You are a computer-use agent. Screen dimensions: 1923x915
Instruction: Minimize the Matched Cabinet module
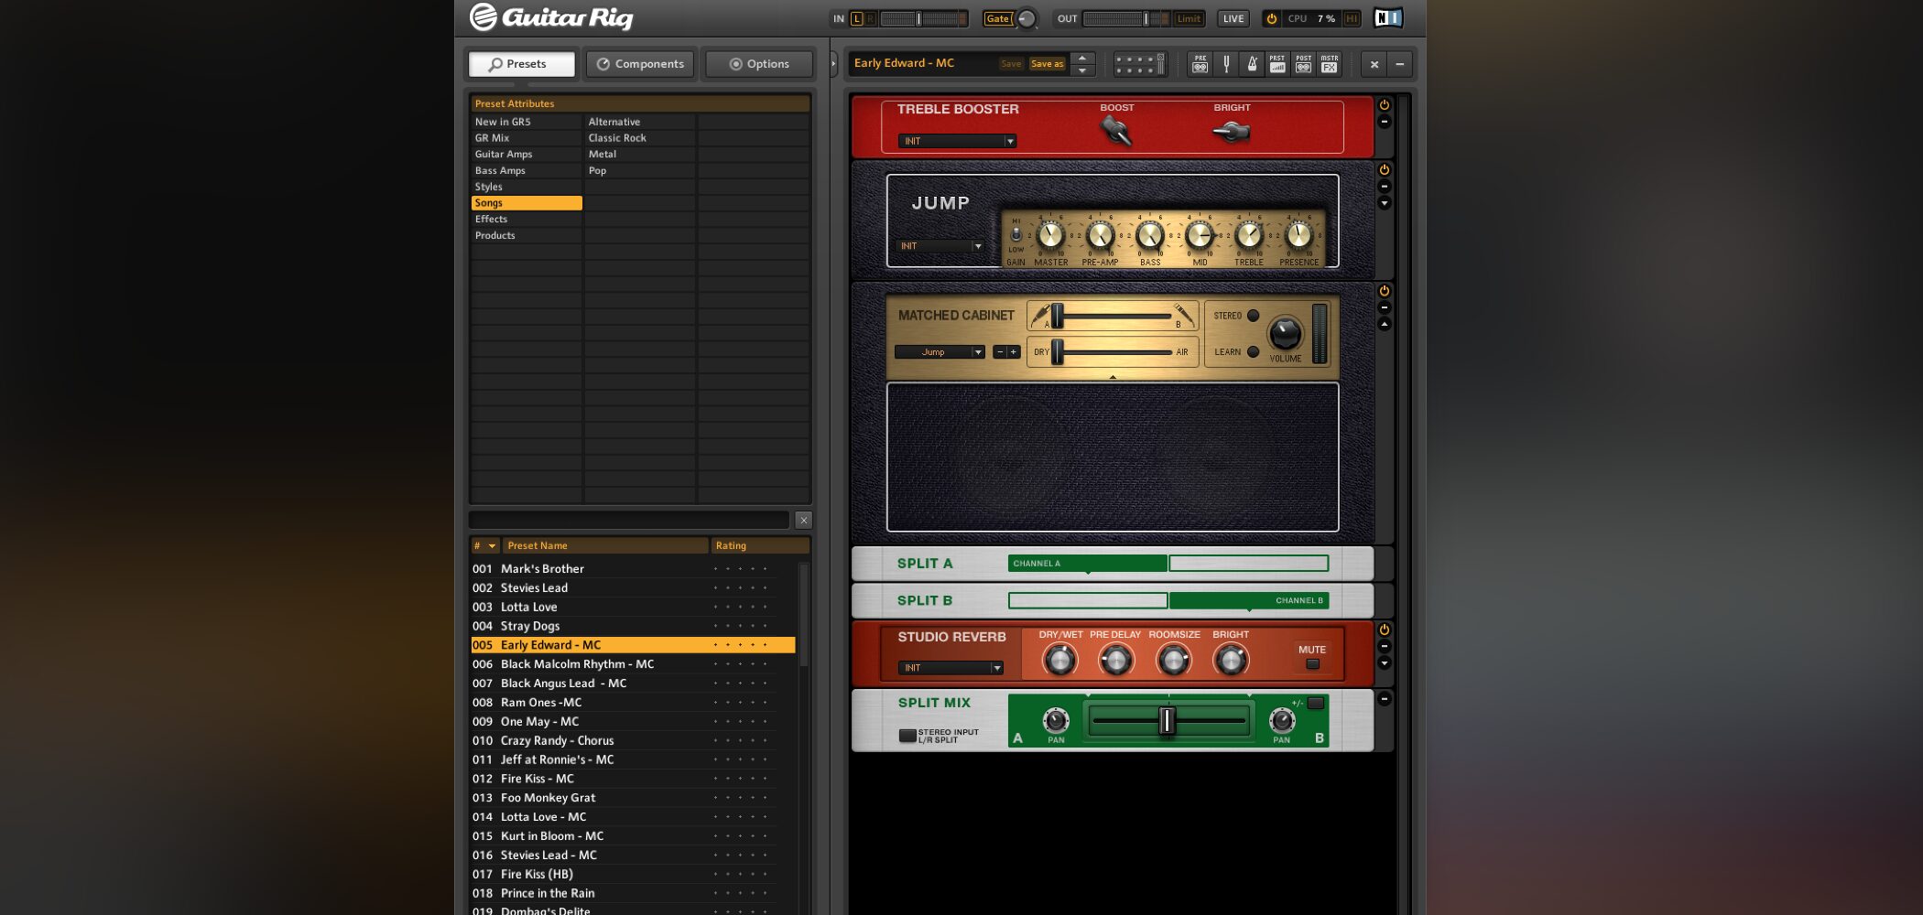point(1385,307)
